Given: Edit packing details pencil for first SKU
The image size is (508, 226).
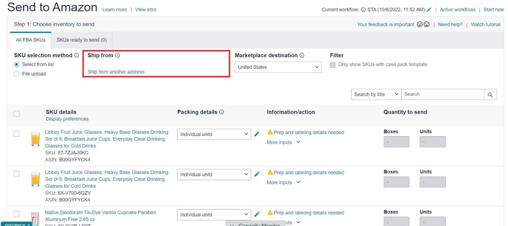Looking at the screenshot, I should click(257, 134).
